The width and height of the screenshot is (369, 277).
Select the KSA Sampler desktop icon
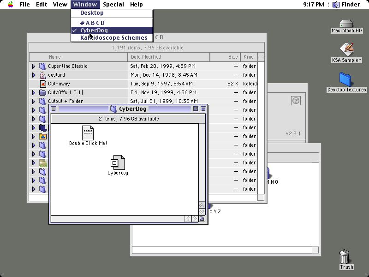pos(346,50)
